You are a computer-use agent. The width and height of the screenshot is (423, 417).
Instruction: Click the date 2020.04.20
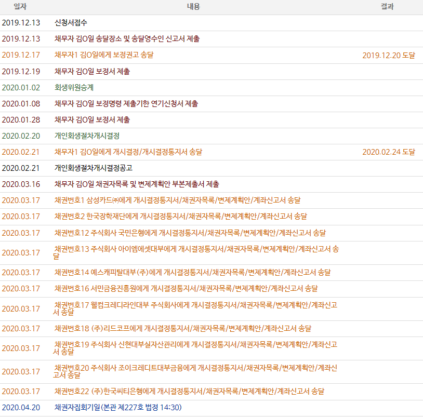click(x=21, y=407)
